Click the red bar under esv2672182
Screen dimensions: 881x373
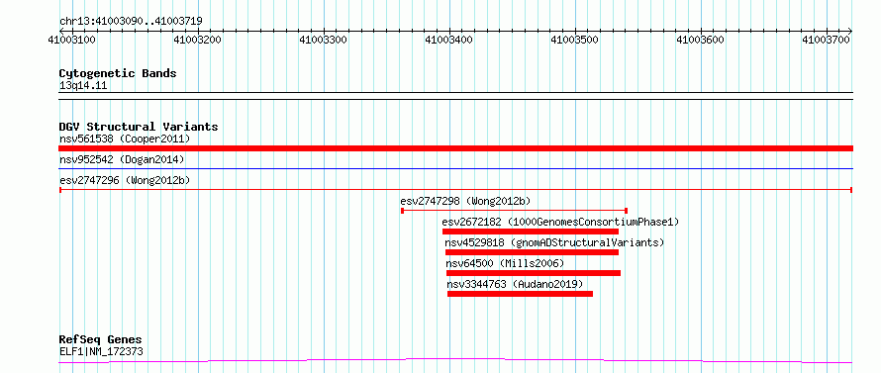tap(531, 232)
